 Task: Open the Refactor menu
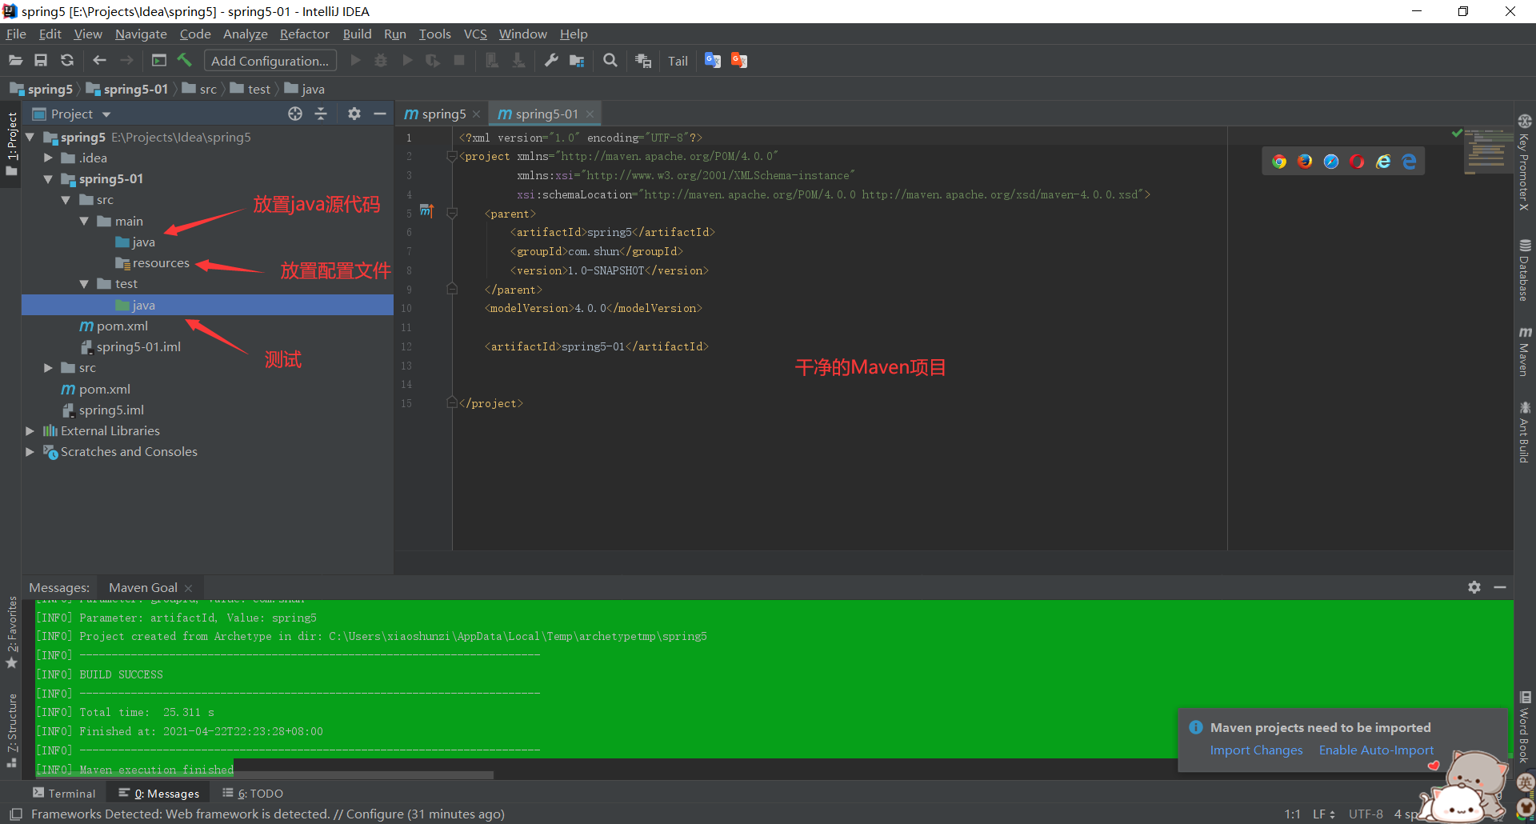(x=304, y=34)
